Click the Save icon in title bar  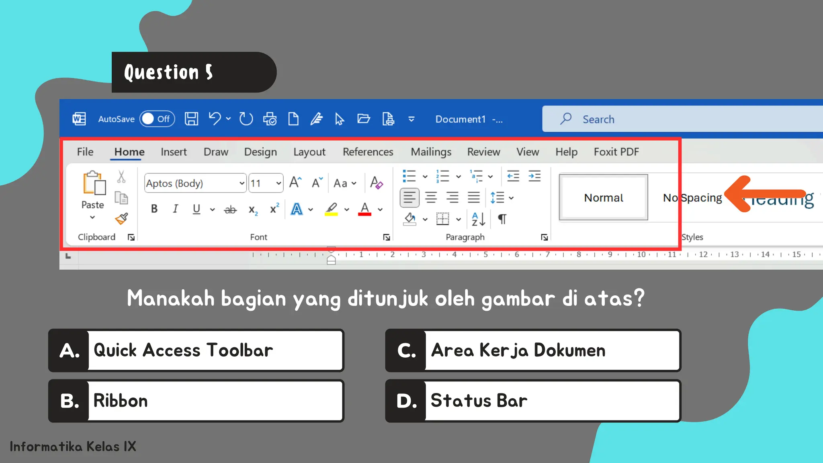tap(191, 119)
